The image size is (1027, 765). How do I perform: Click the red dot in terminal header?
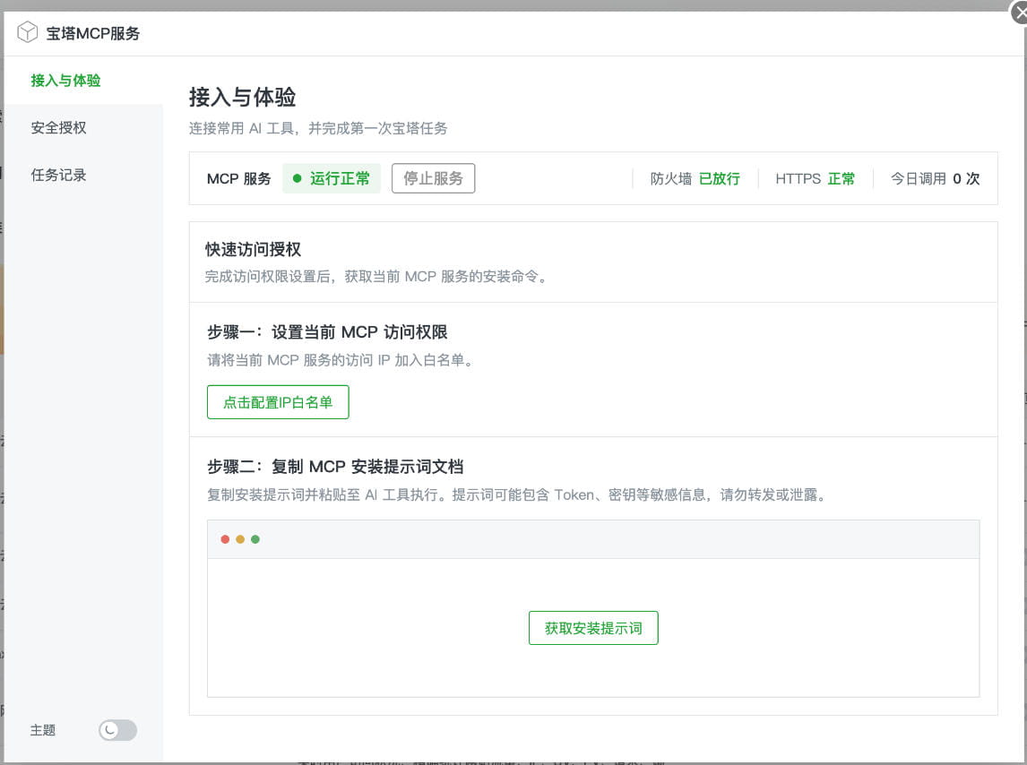[225, 539]
